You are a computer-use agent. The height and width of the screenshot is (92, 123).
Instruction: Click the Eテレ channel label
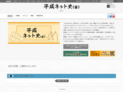click(61, 11)
